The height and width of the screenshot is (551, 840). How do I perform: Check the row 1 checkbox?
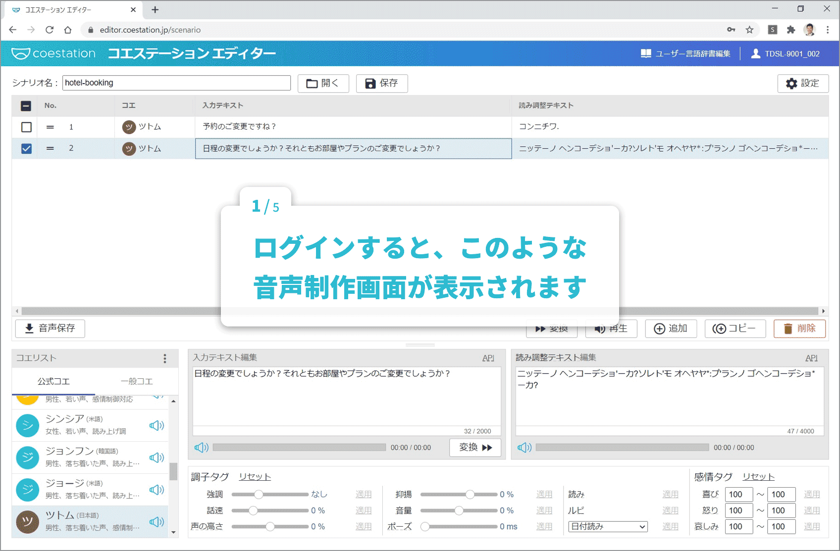coord(26,127)
